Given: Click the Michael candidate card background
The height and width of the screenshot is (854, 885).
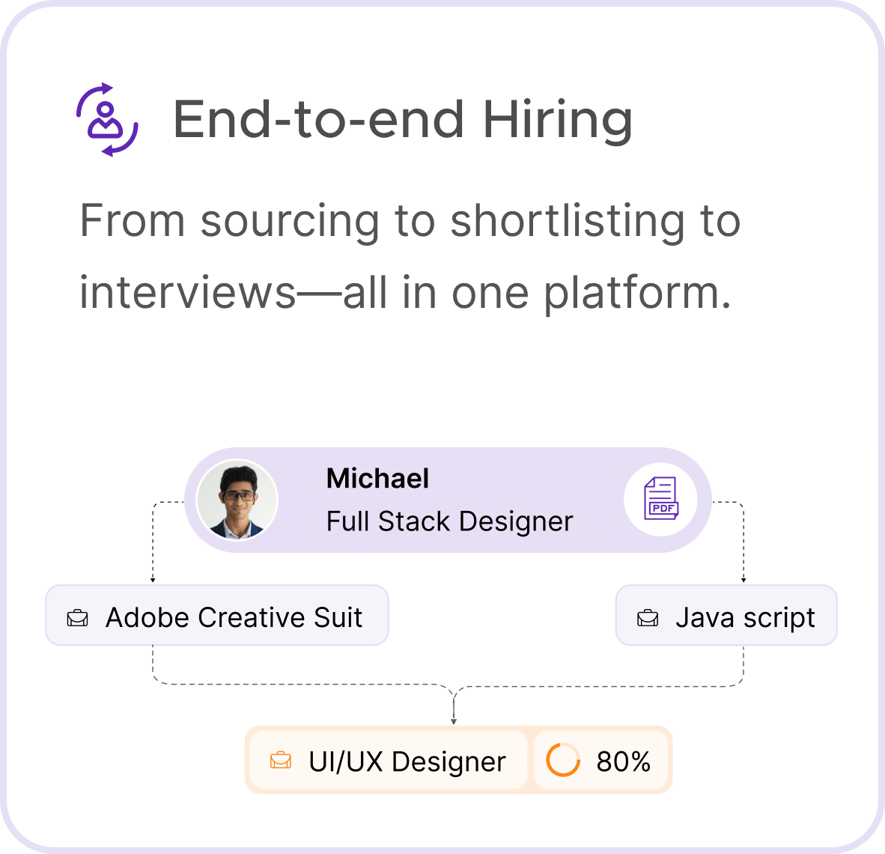Looking at the screenshot, I should [448, 500].
